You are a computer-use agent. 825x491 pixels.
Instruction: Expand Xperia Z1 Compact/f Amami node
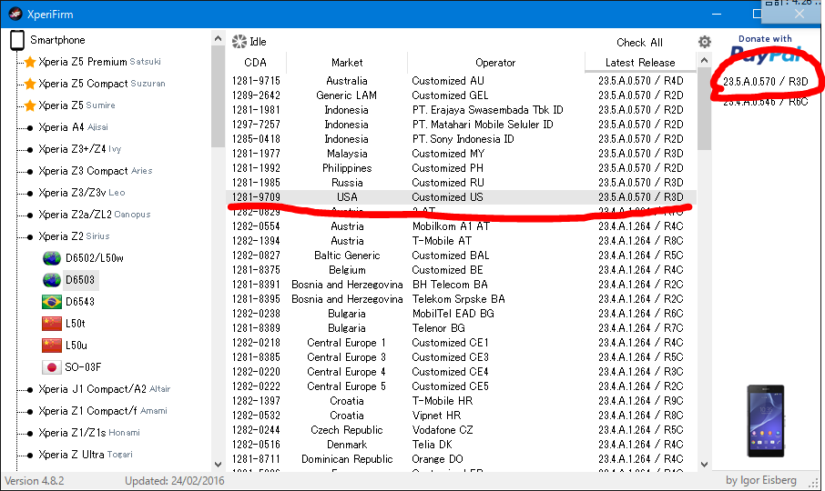coord(30,412)
